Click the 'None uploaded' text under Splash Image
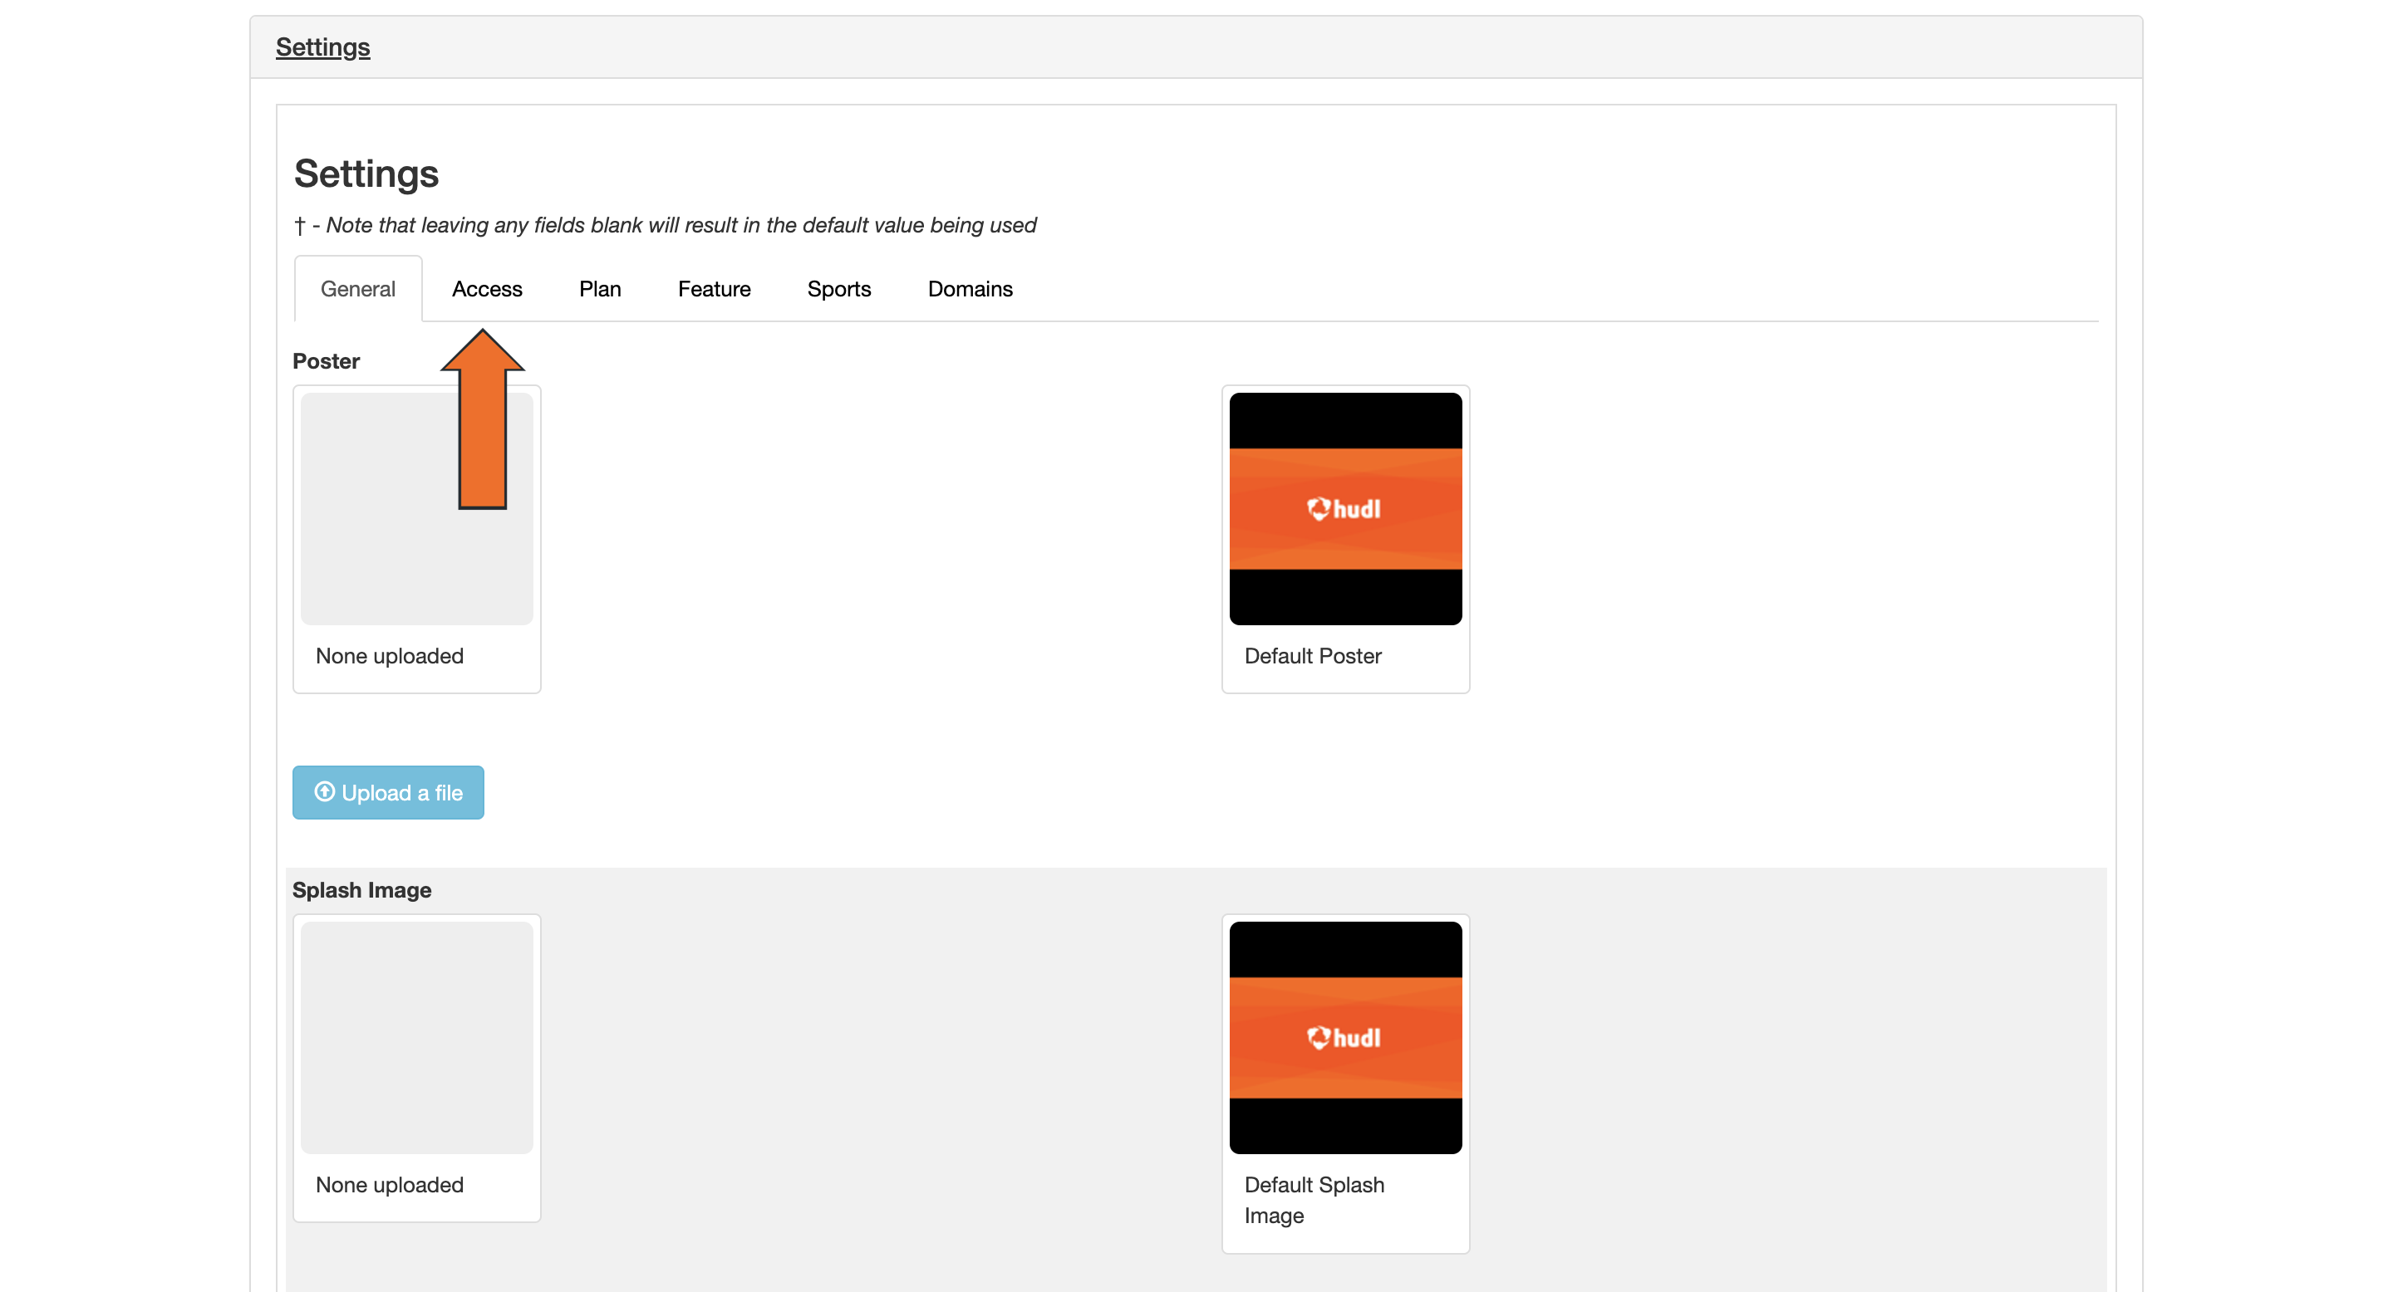Screen dimensions: 2393x1292 pyautogui.click(x=389, y=1185)
